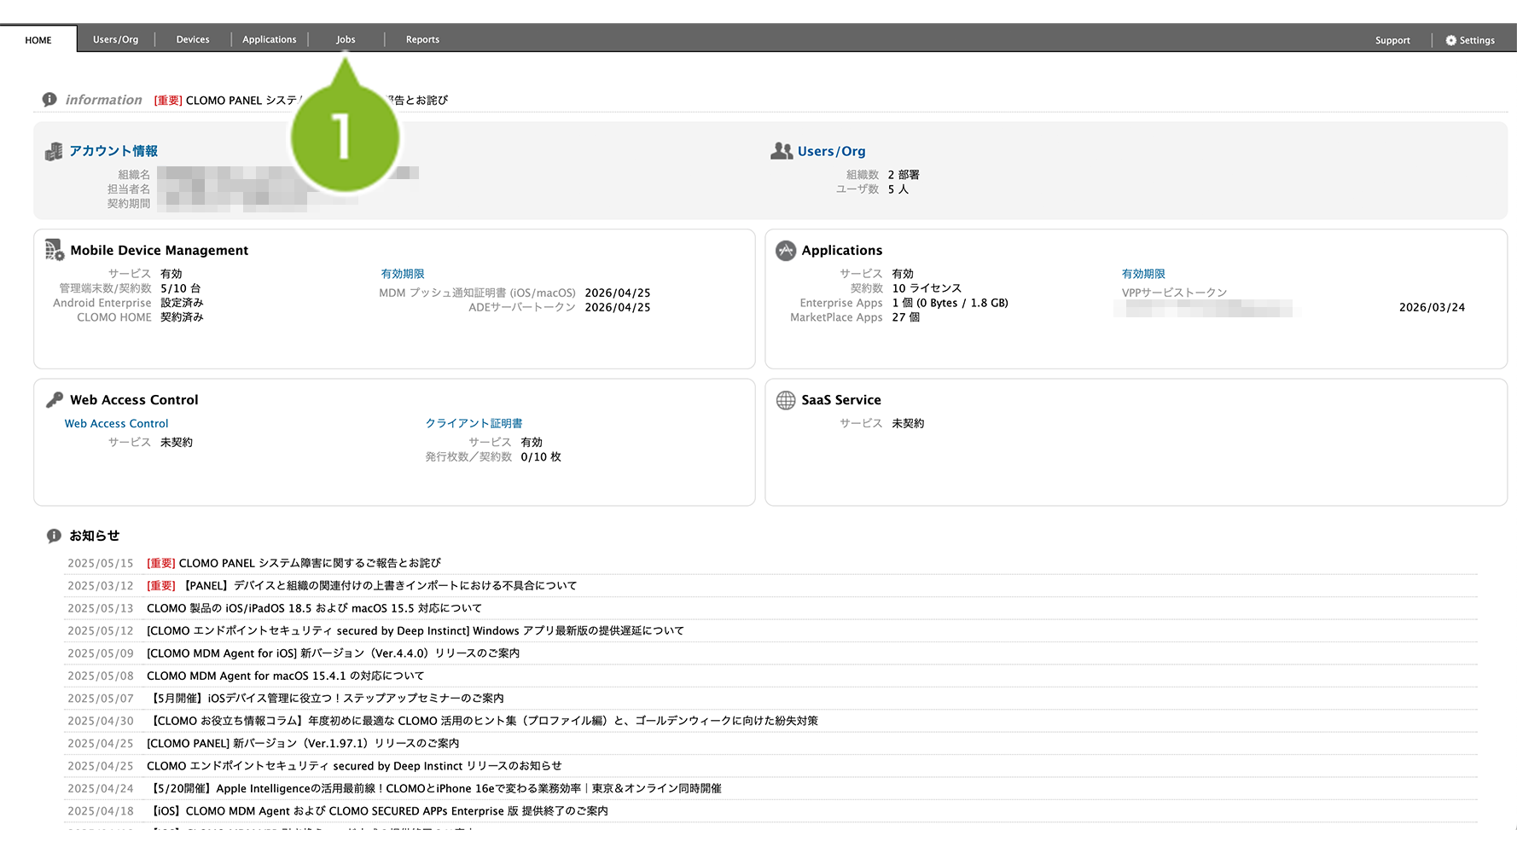
Task: Click the 5/10 台 managed devices value
Action: (x=181, y=288)
